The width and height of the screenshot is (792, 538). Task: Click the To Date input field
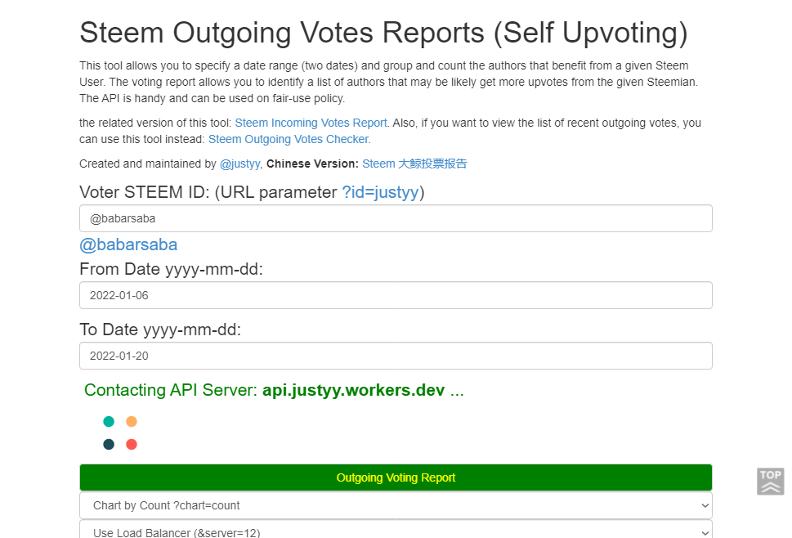click(396, 356)
